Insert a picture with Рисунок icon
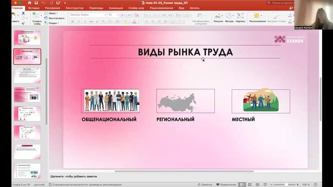The image size is (333, 187). [217, 16]
